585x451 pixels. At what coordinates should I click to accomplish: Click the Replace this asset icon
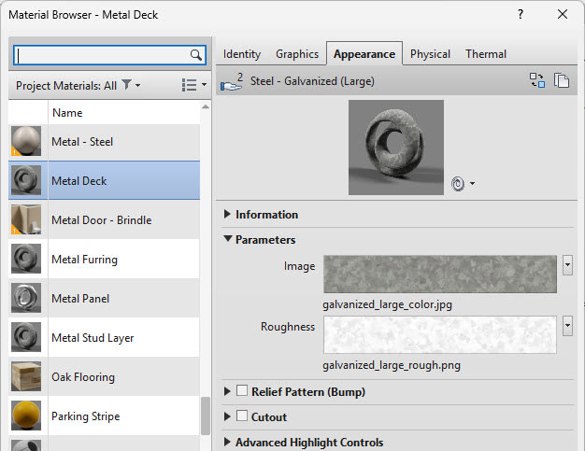point(537,80)
